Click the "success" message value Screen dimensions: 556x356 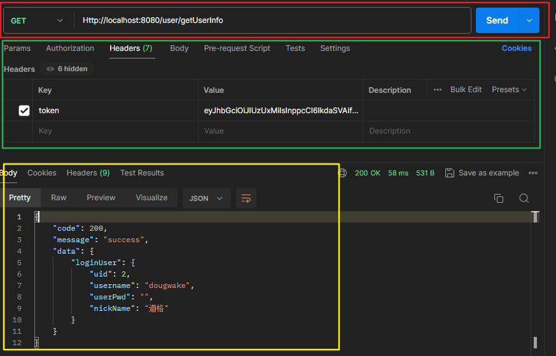(x=124, y=240)
